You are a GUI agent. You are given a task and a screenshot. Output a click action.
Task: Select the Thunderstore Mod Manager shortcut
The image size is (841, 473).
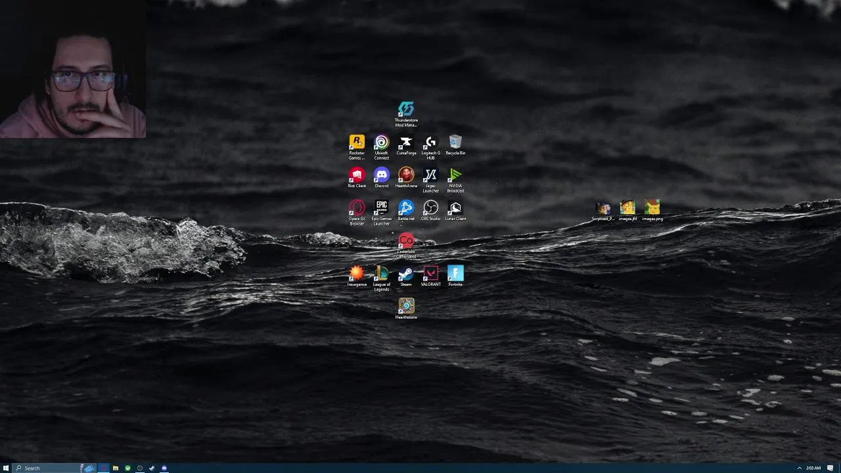click(406, 114)
